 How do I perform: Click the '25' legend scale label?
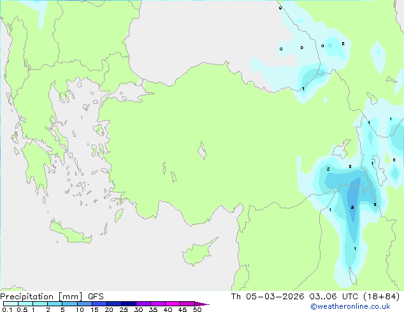point(124,309)
